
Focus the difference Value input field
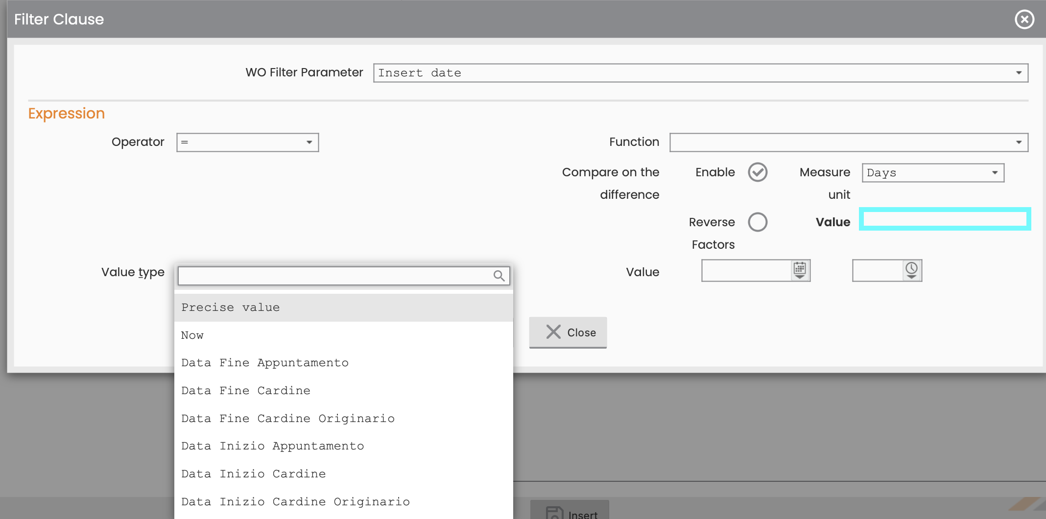tap(945, 219)
